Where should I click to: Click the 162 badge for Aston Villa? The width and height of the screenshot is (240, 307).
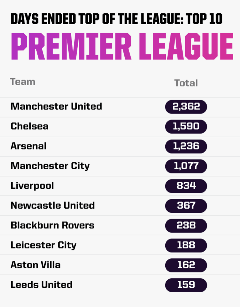(186, 265)
